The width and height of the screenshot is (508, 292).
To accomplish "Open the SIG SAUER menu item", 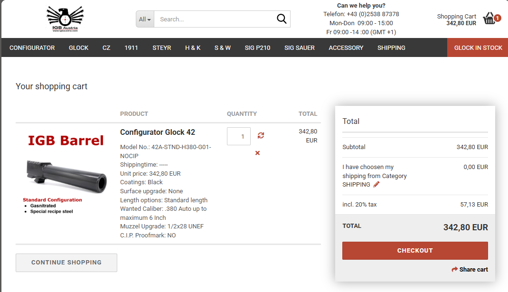I will pyautogui.click(x=300, y=47).
